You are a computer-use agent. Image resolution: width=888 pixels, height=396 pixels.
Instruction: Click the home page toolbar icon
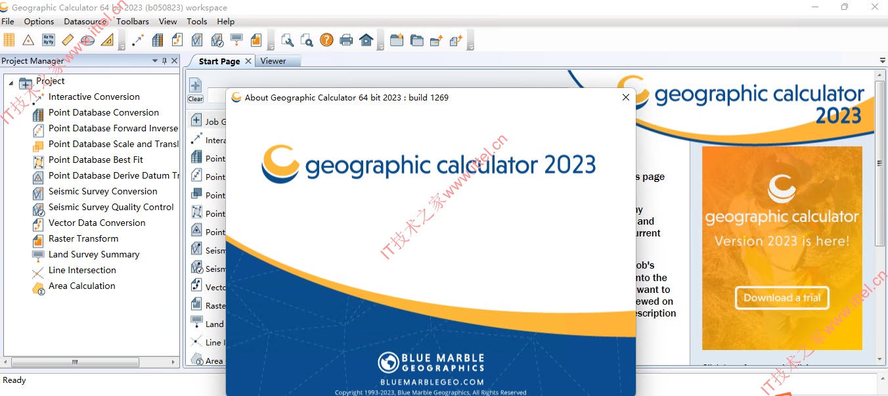click(366, 40)
